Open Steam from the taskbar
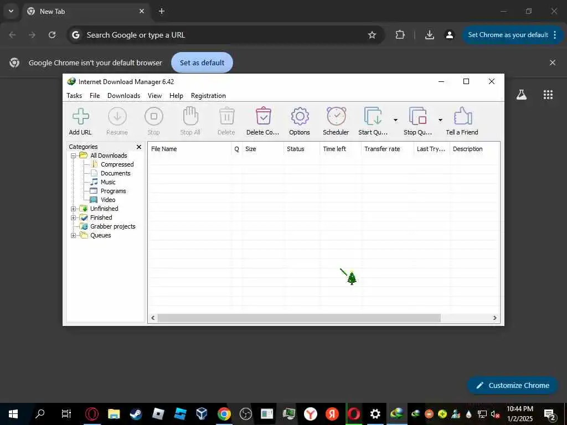Screen dimensions: 567x425 pos(136,414)
